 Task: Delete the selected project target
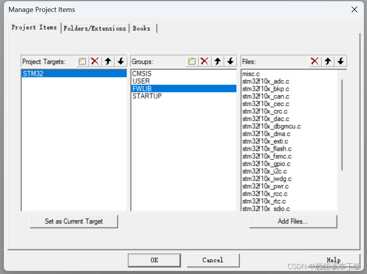[95, 61]
